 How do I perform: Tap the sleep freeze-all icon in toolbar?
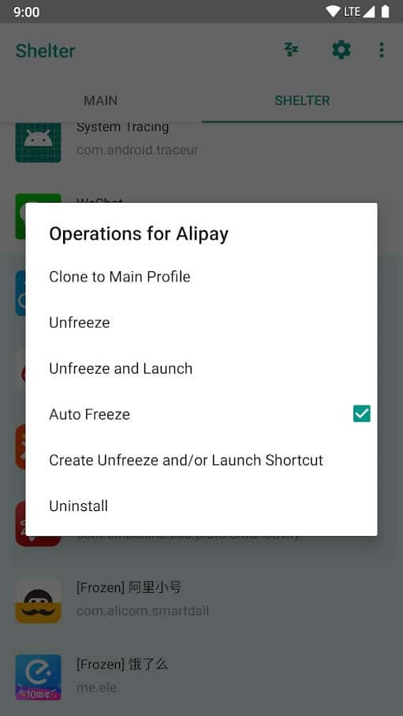(x=291, y=50)
